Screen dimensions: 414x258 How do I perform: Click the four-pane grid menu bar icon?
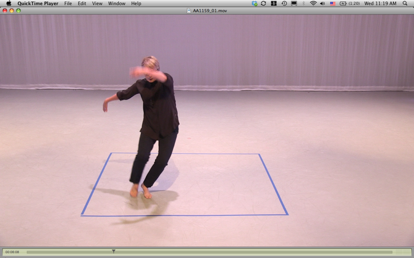(x=274, y=3)
